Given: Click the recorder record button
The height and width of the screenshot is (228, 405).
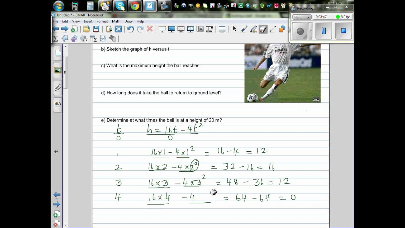Looking at the screenshot, I should [300, 31].
